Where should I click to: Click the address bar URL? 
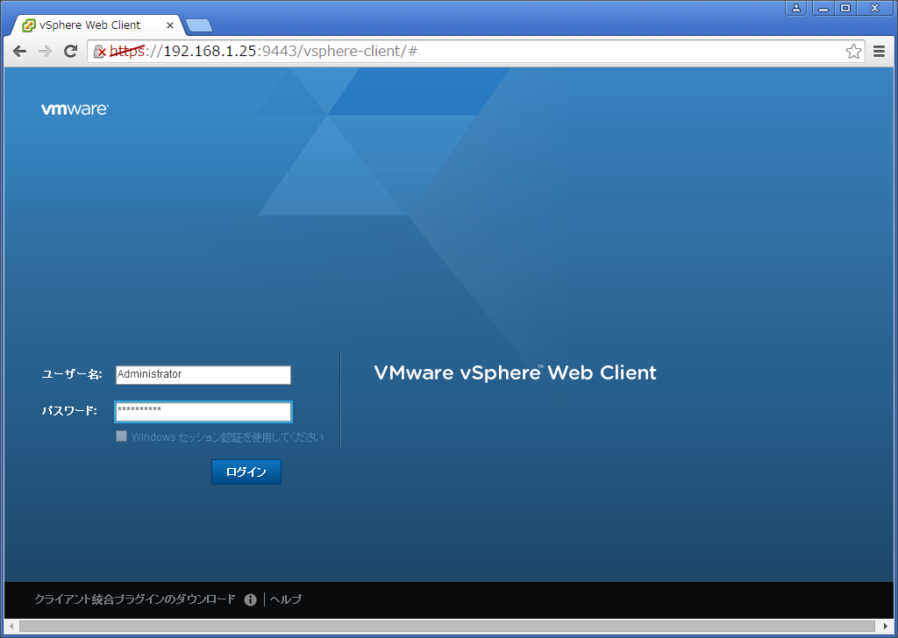pyautogui.click(x=263, y=52)
